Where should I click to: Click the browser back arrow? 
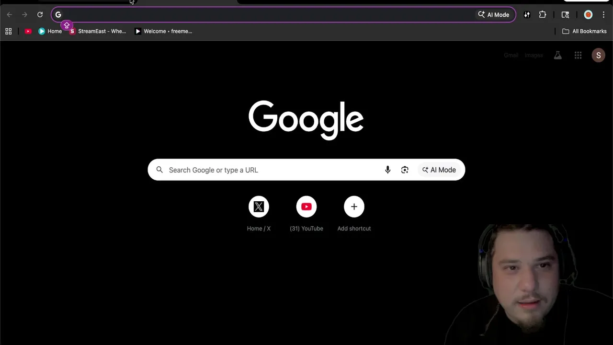click(10, 15)
